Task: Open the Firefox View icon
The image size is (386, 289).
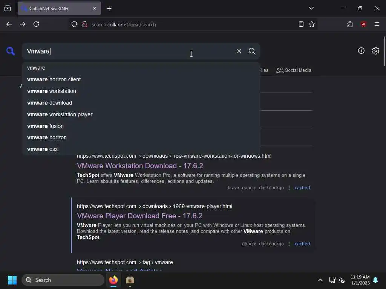Action: [x=8, y=8]
